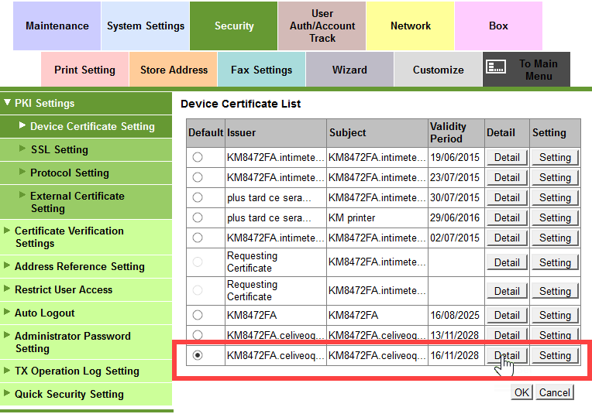The height and width of the screenshot is (414, 592).
Task: Select default radio for 02/07/2015 certificate
Action: (198, 238)
